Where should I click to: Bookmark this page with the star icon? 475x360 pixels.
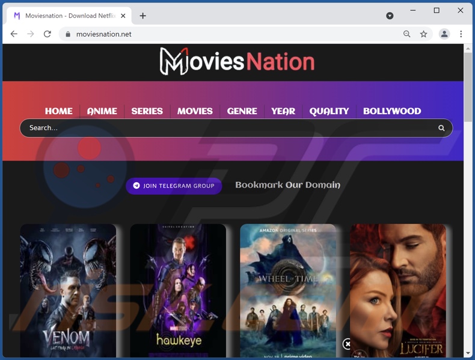pos(423,34)
